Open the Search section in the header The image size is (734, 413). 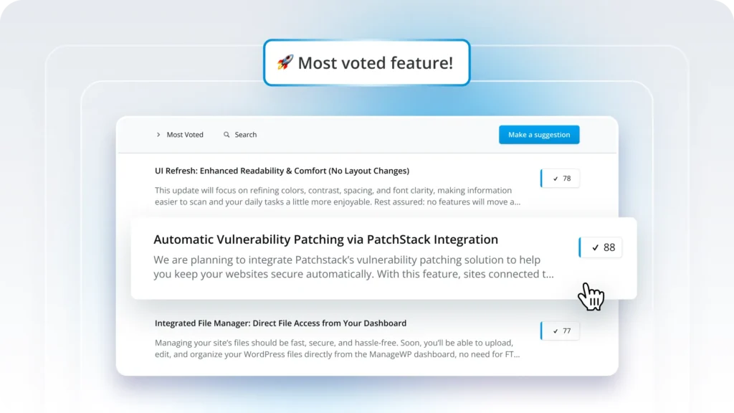point(240,135)
